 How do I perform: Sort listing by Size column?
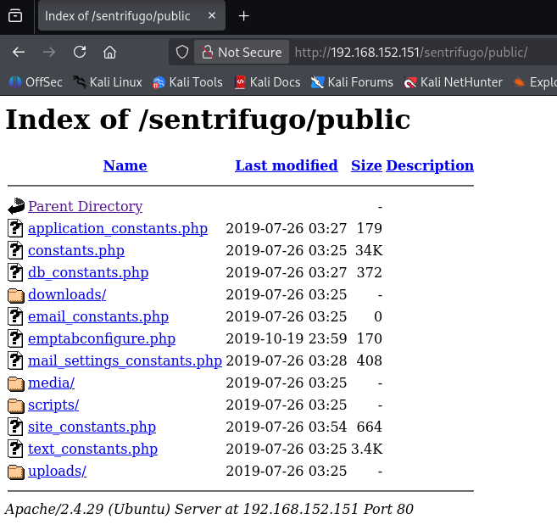pos(366,165)
